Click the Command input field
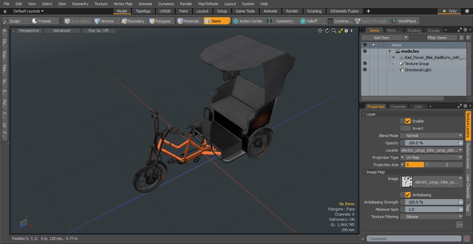 (x=414, y=239)
